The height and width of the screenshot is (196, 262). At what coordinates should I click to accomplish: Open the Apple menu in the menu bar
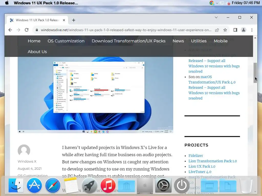[7, 3]
